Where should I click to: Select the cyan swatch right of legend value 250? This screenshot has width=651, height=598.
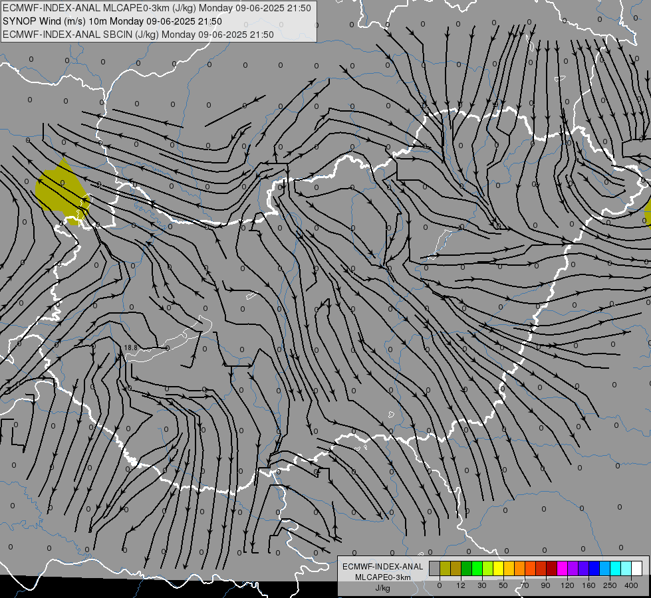[x=616, y=568]
